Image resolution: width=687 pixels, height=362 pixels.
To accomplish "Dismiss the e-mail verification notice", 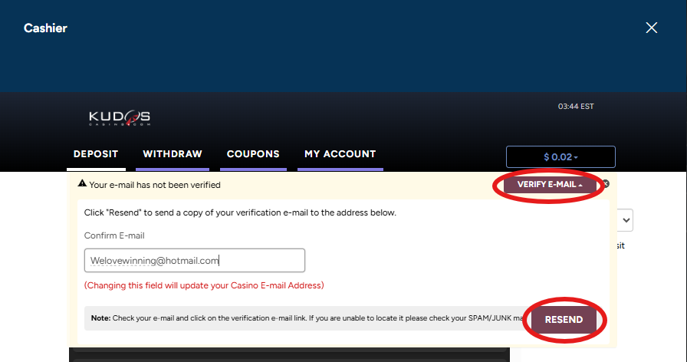I will pos(605,184).
